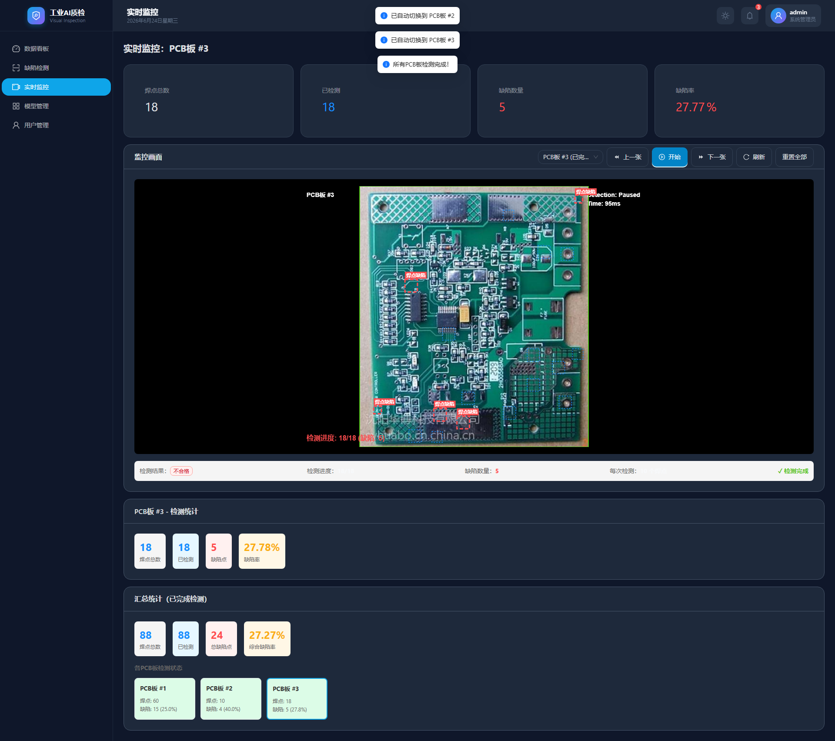835x741 pixels.
Task: Click the 已检测 18 top stat card
Action: point(385,101)
